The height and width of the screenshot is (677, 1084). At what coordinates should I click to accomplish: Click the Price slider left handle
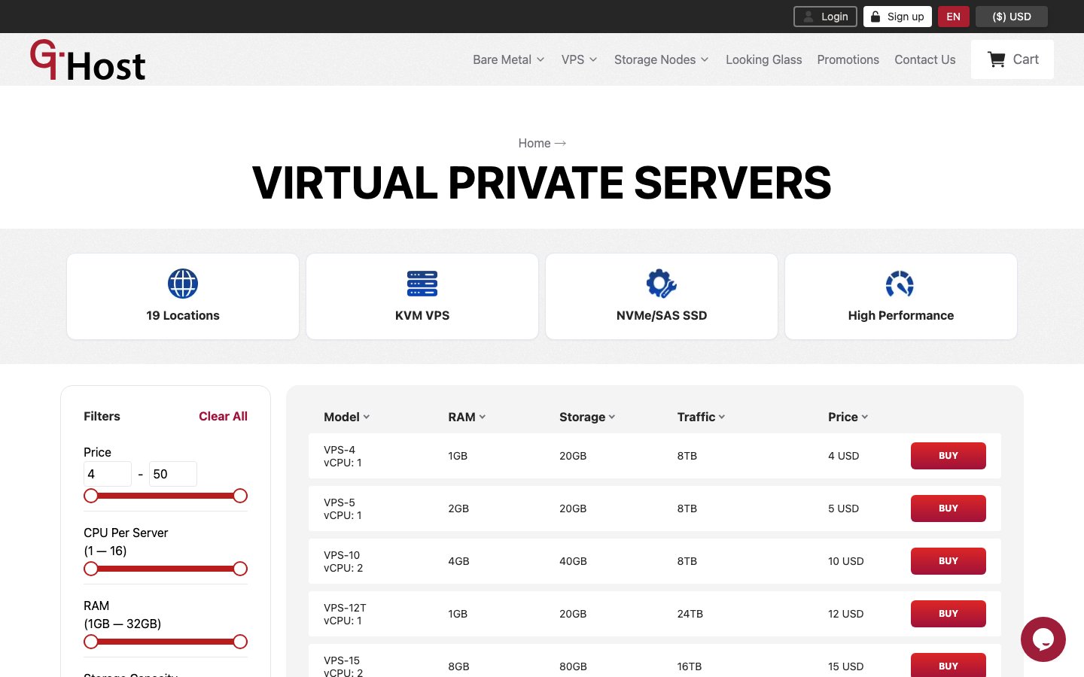click(91, 496)
